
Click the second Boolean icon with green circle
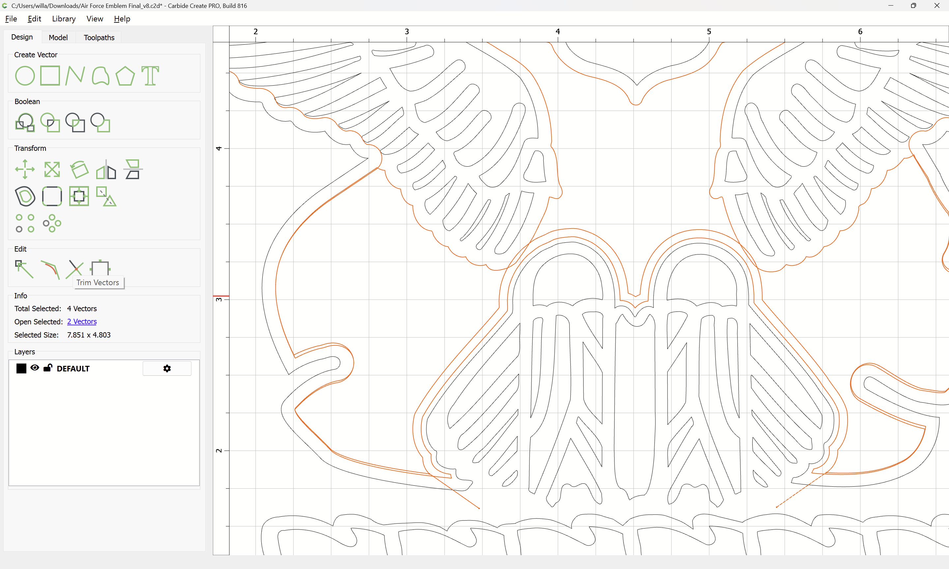click(50, 122)
